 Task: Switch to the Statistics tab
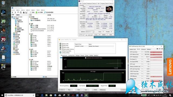click(96, 56)
